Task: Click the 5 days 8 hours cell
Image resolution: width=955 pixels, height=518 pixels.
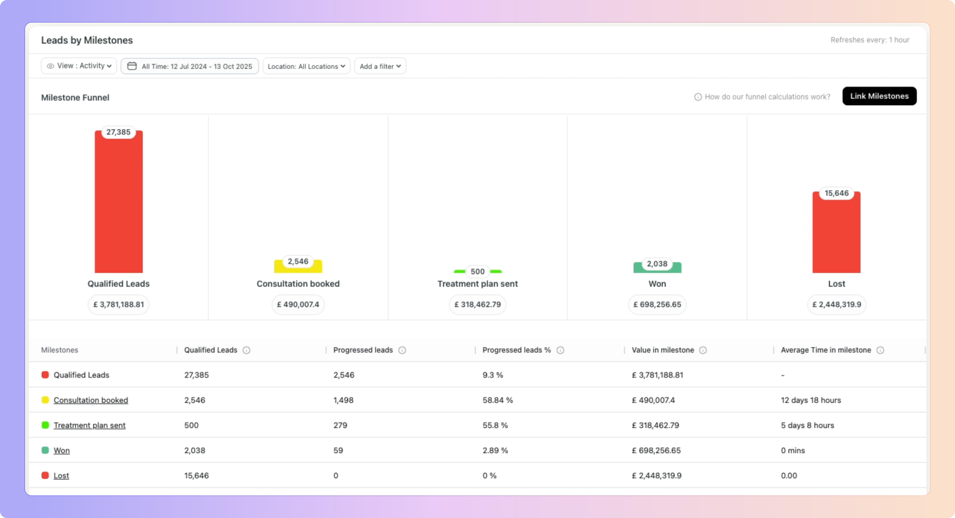Action: point(808,425)
